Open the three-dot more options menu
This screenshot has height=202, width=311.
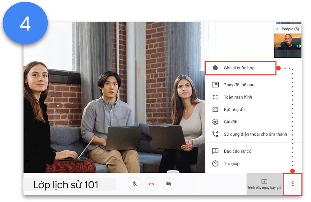pyautogui.click(x=292, y=184)
